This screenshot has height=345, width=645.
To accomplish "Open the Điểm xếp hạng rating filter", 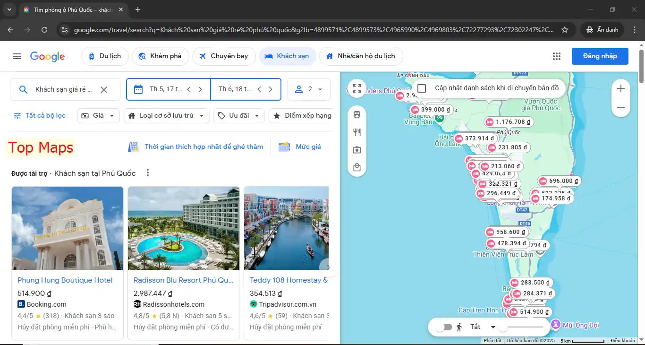I will tap(302, 116).
